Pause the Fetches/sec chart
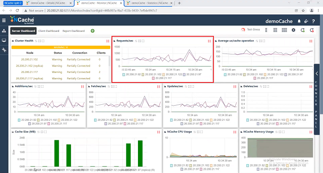The width and height of the screenshot is (323, 173). point(158,87)
